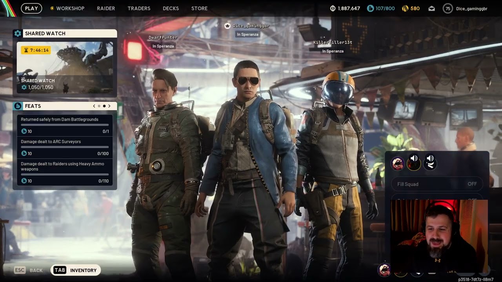Click the ARC Surveyors feat progress bar
The height and width of the screenshot is (282, 502).
(65, 147)
